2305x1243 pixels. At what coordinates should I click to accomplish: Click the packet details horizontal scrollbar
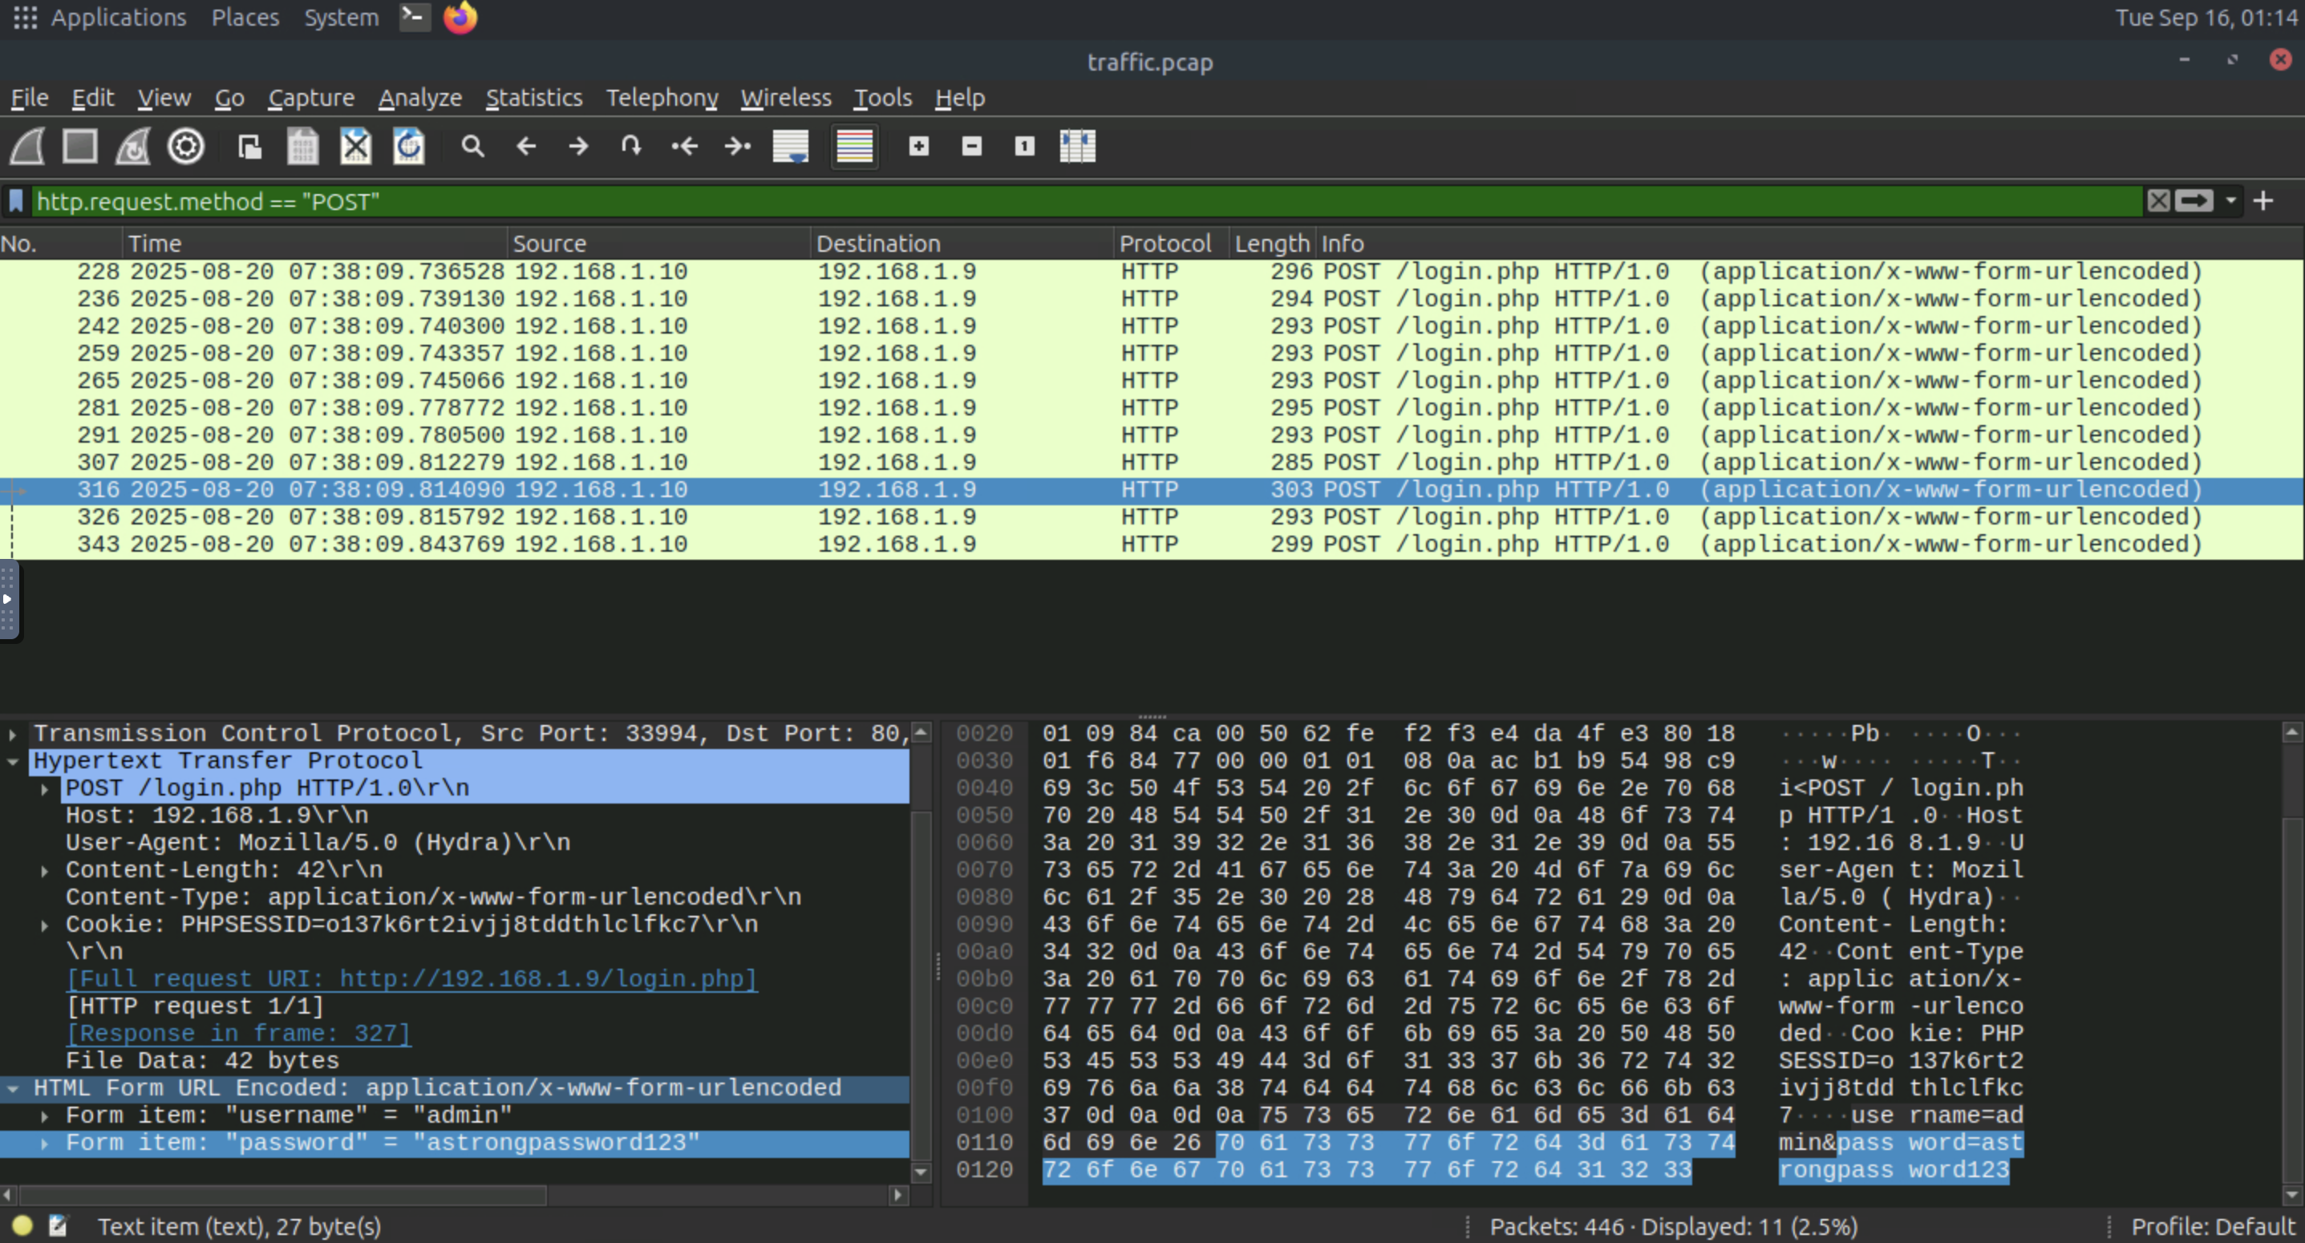tap(282, 1195)
